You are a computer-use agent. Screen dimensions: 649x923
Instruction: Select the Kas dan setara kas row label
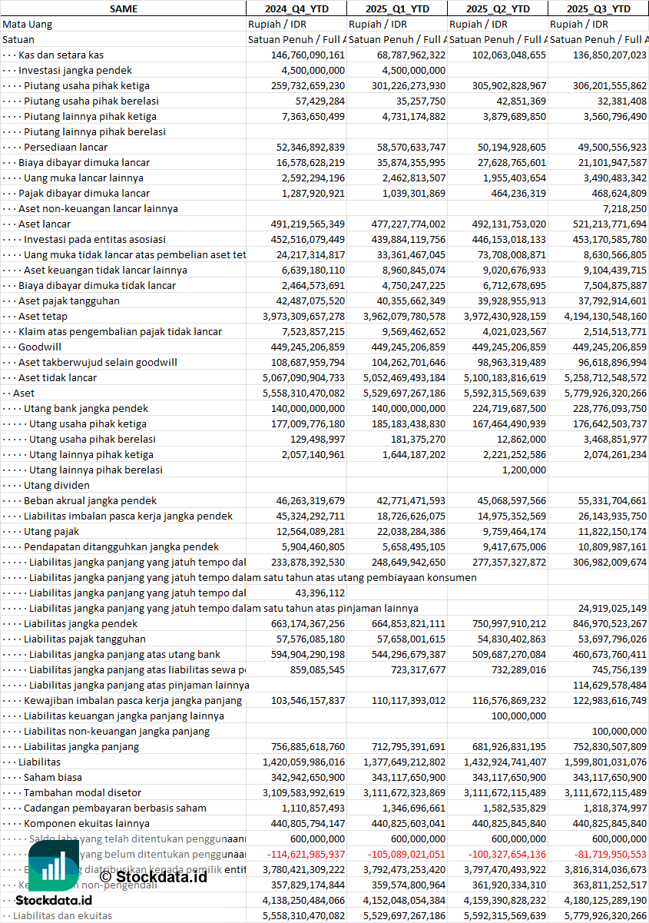[61, 55]
